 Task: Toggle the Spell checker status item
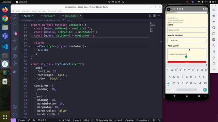point(119,120)
